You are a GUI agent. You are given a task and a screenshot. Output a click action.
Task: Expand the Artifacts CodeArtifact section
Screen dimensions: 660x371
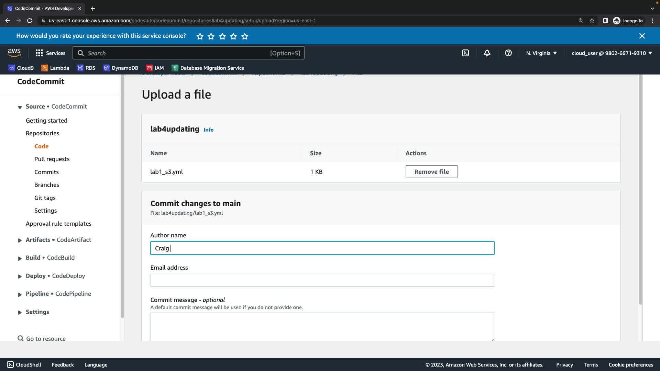(20, 240)
